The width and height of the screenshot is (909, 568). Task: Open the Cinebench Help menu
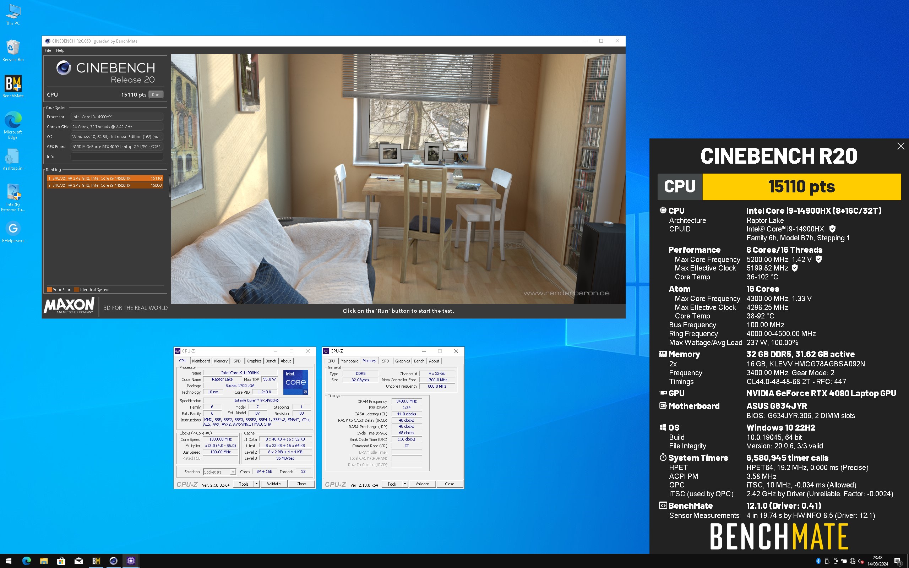point(60,50)
